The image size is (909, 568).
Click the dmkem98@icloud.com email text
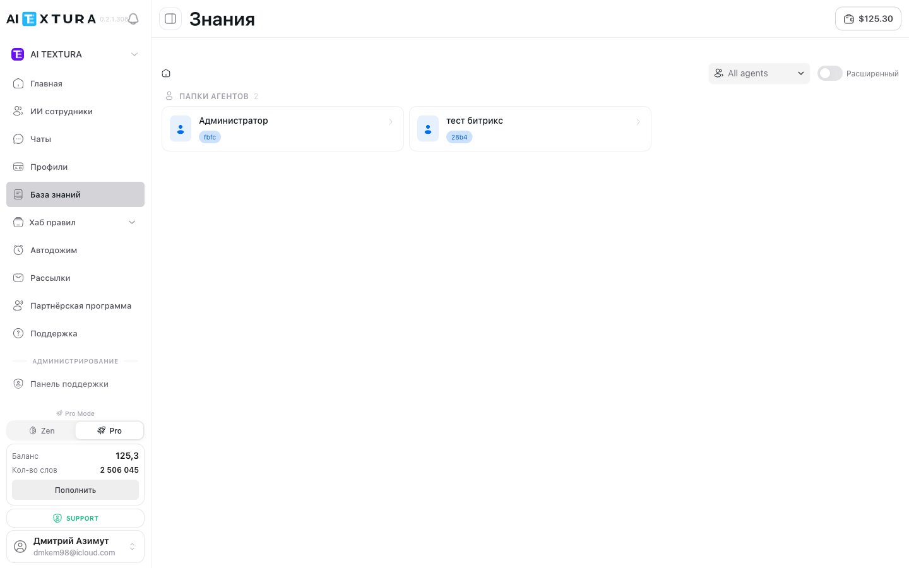coord(74,553)
